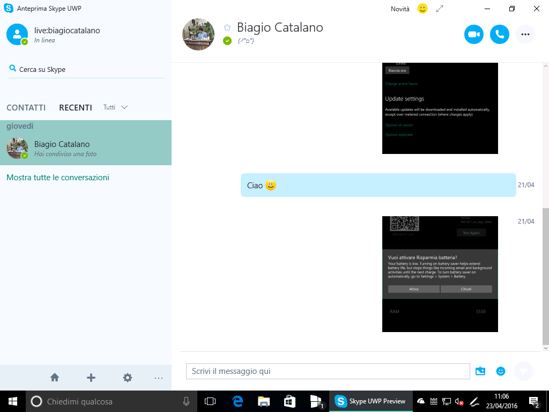
Task: Mark Biagio Catalano as favorite with star
Action: 227,27
